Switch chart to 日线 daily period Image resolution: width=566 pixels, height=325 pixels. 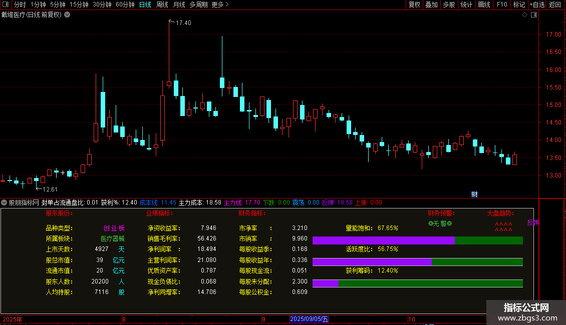(145, 5)
